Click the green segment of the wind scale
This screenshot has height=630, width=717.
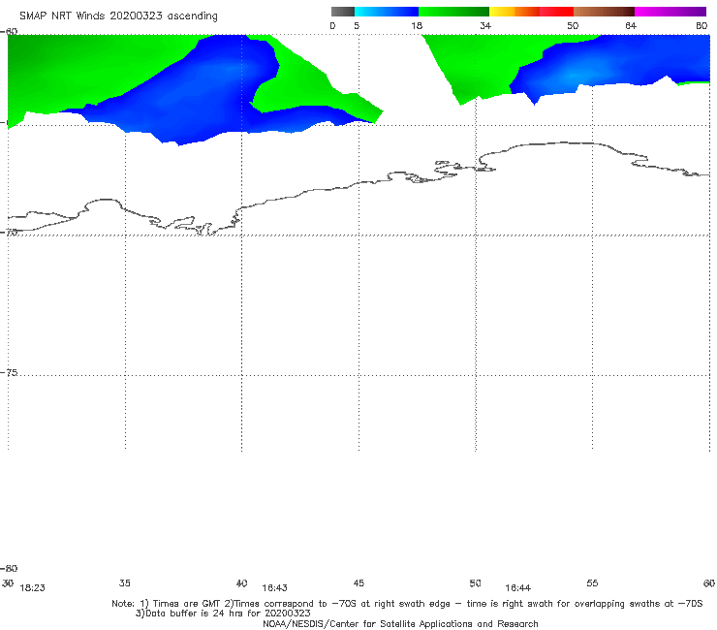(454, 12)
